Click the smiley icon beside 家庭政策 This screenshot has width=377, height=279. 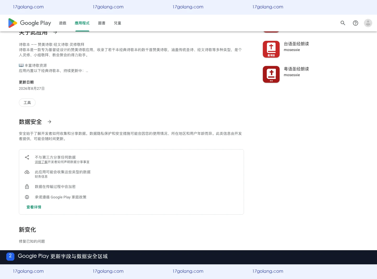pyautogui.click(x=27, y=197)
